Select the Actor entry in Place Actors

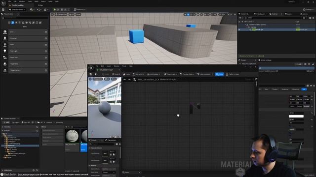click(x=28, y=32)
